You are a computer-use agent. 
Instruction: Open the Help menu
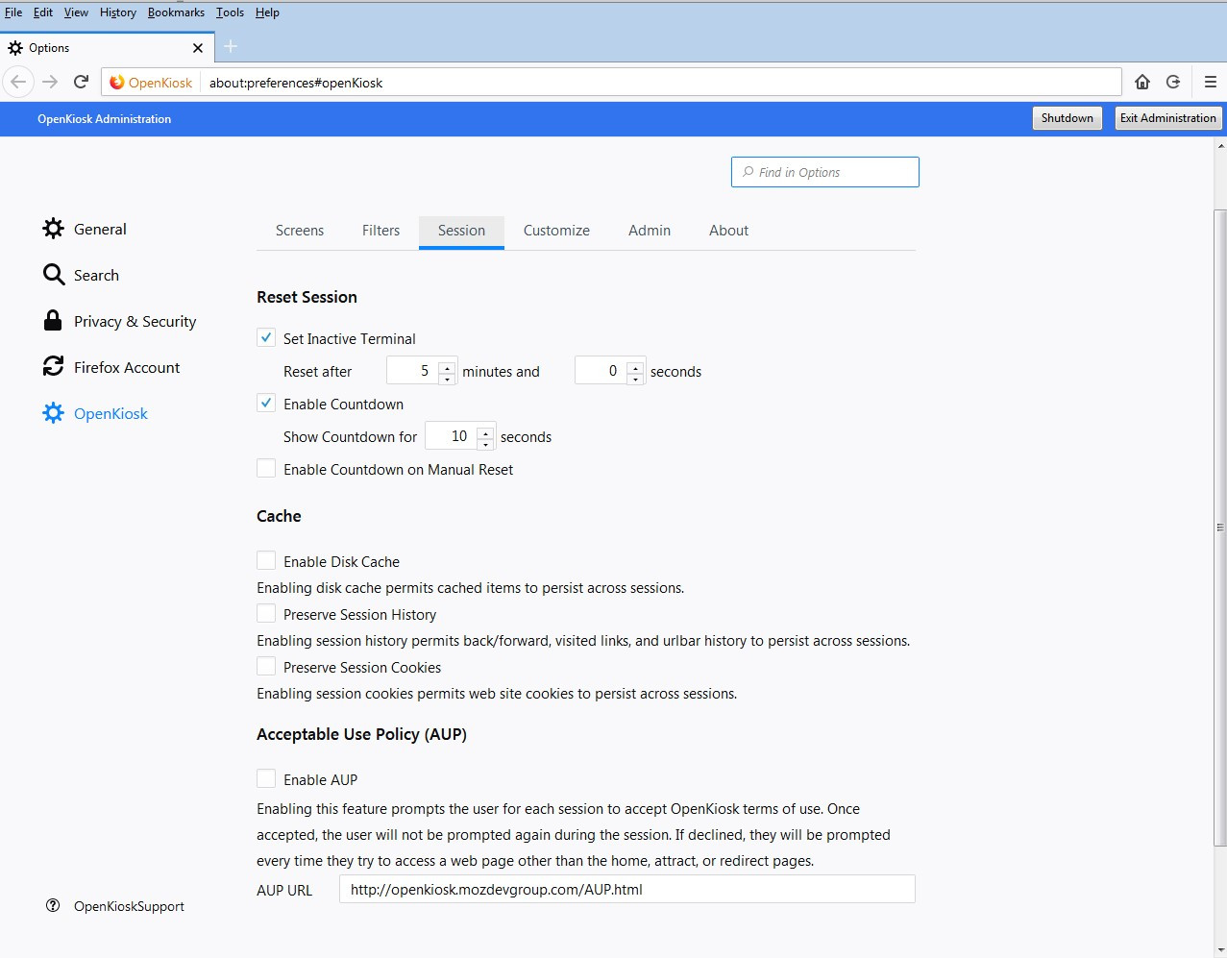click(267, 12)
